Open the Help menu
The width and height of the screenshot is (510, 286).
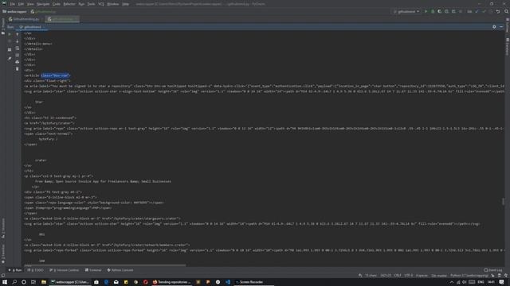click(x=126, y=4)
